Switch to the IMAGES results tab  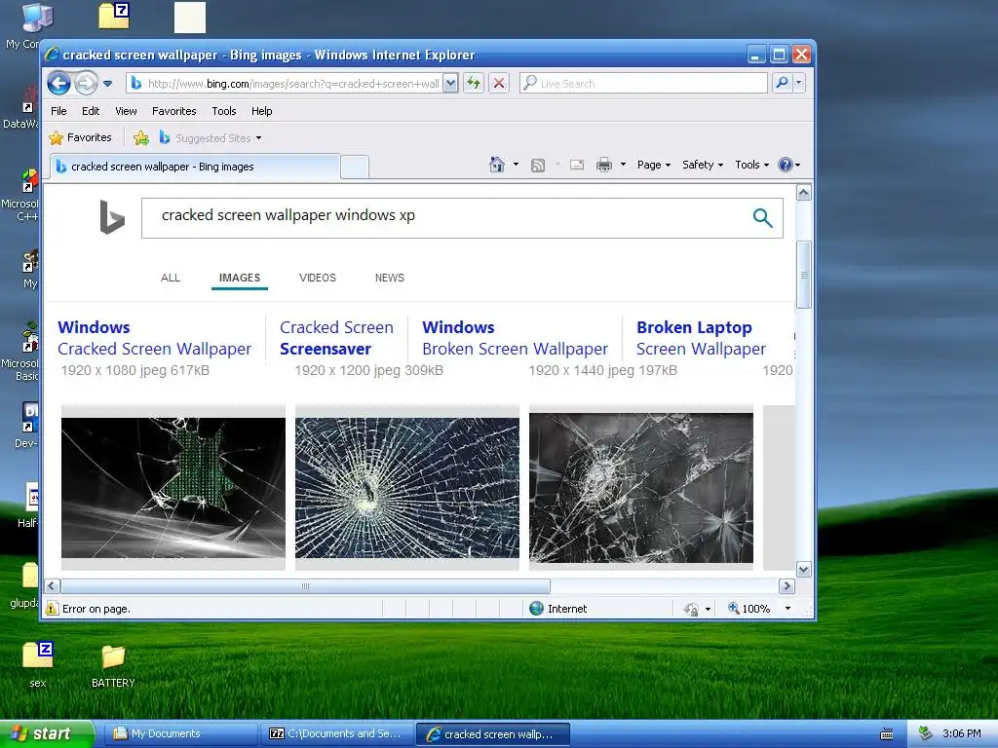tap(240, 278)
